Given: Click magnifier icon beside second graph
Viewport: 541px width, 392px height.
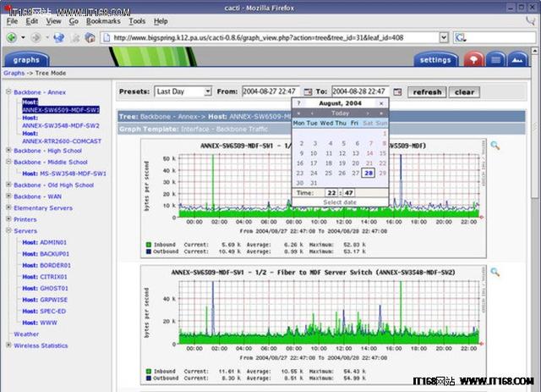Looking at the screenshot, I should point(495,272).
